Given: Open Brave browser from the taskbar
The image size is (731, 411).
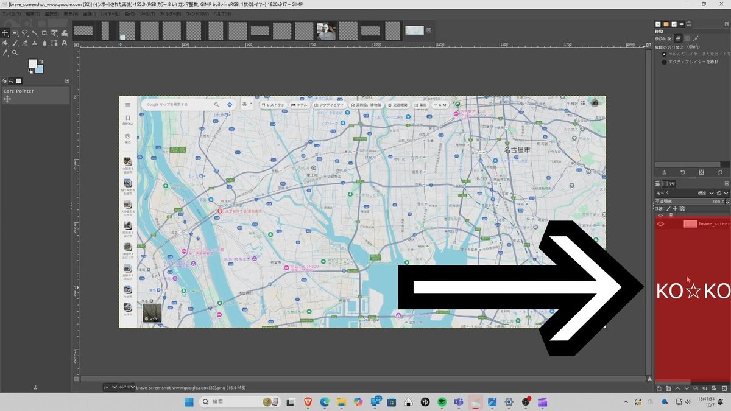Looking at the screenshot, I should (308, 402).
